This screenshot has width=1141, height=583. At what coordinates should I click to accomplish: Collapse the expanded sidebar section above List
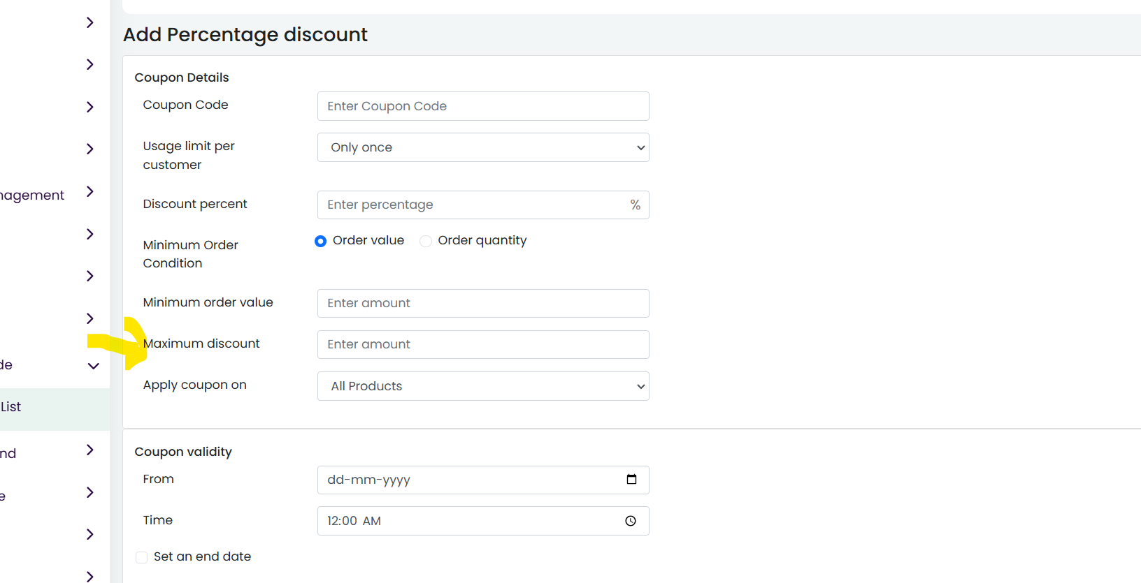93,366
